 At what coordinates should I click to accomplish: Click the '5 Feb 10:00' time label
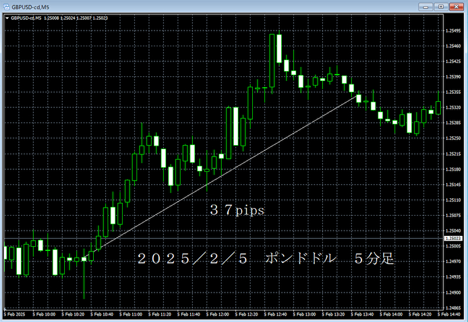[44, 314]
